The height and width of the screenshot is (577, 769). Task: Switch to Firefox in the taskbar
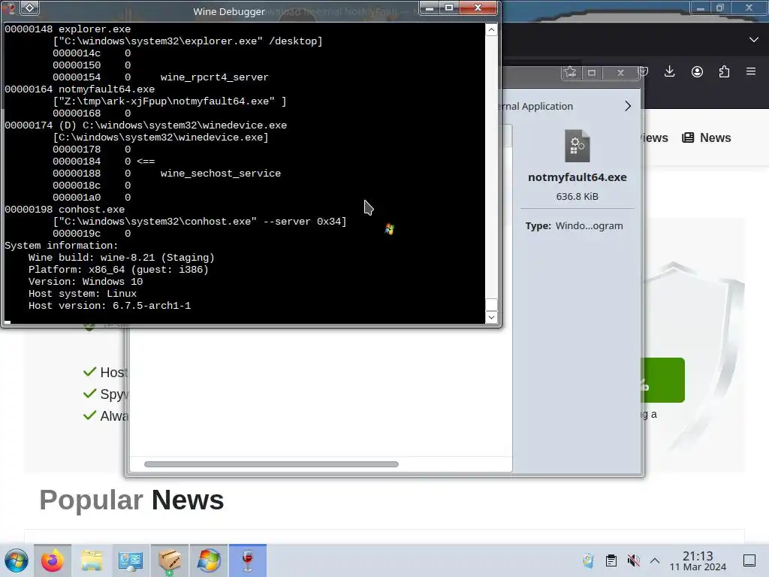pos(53,560)
